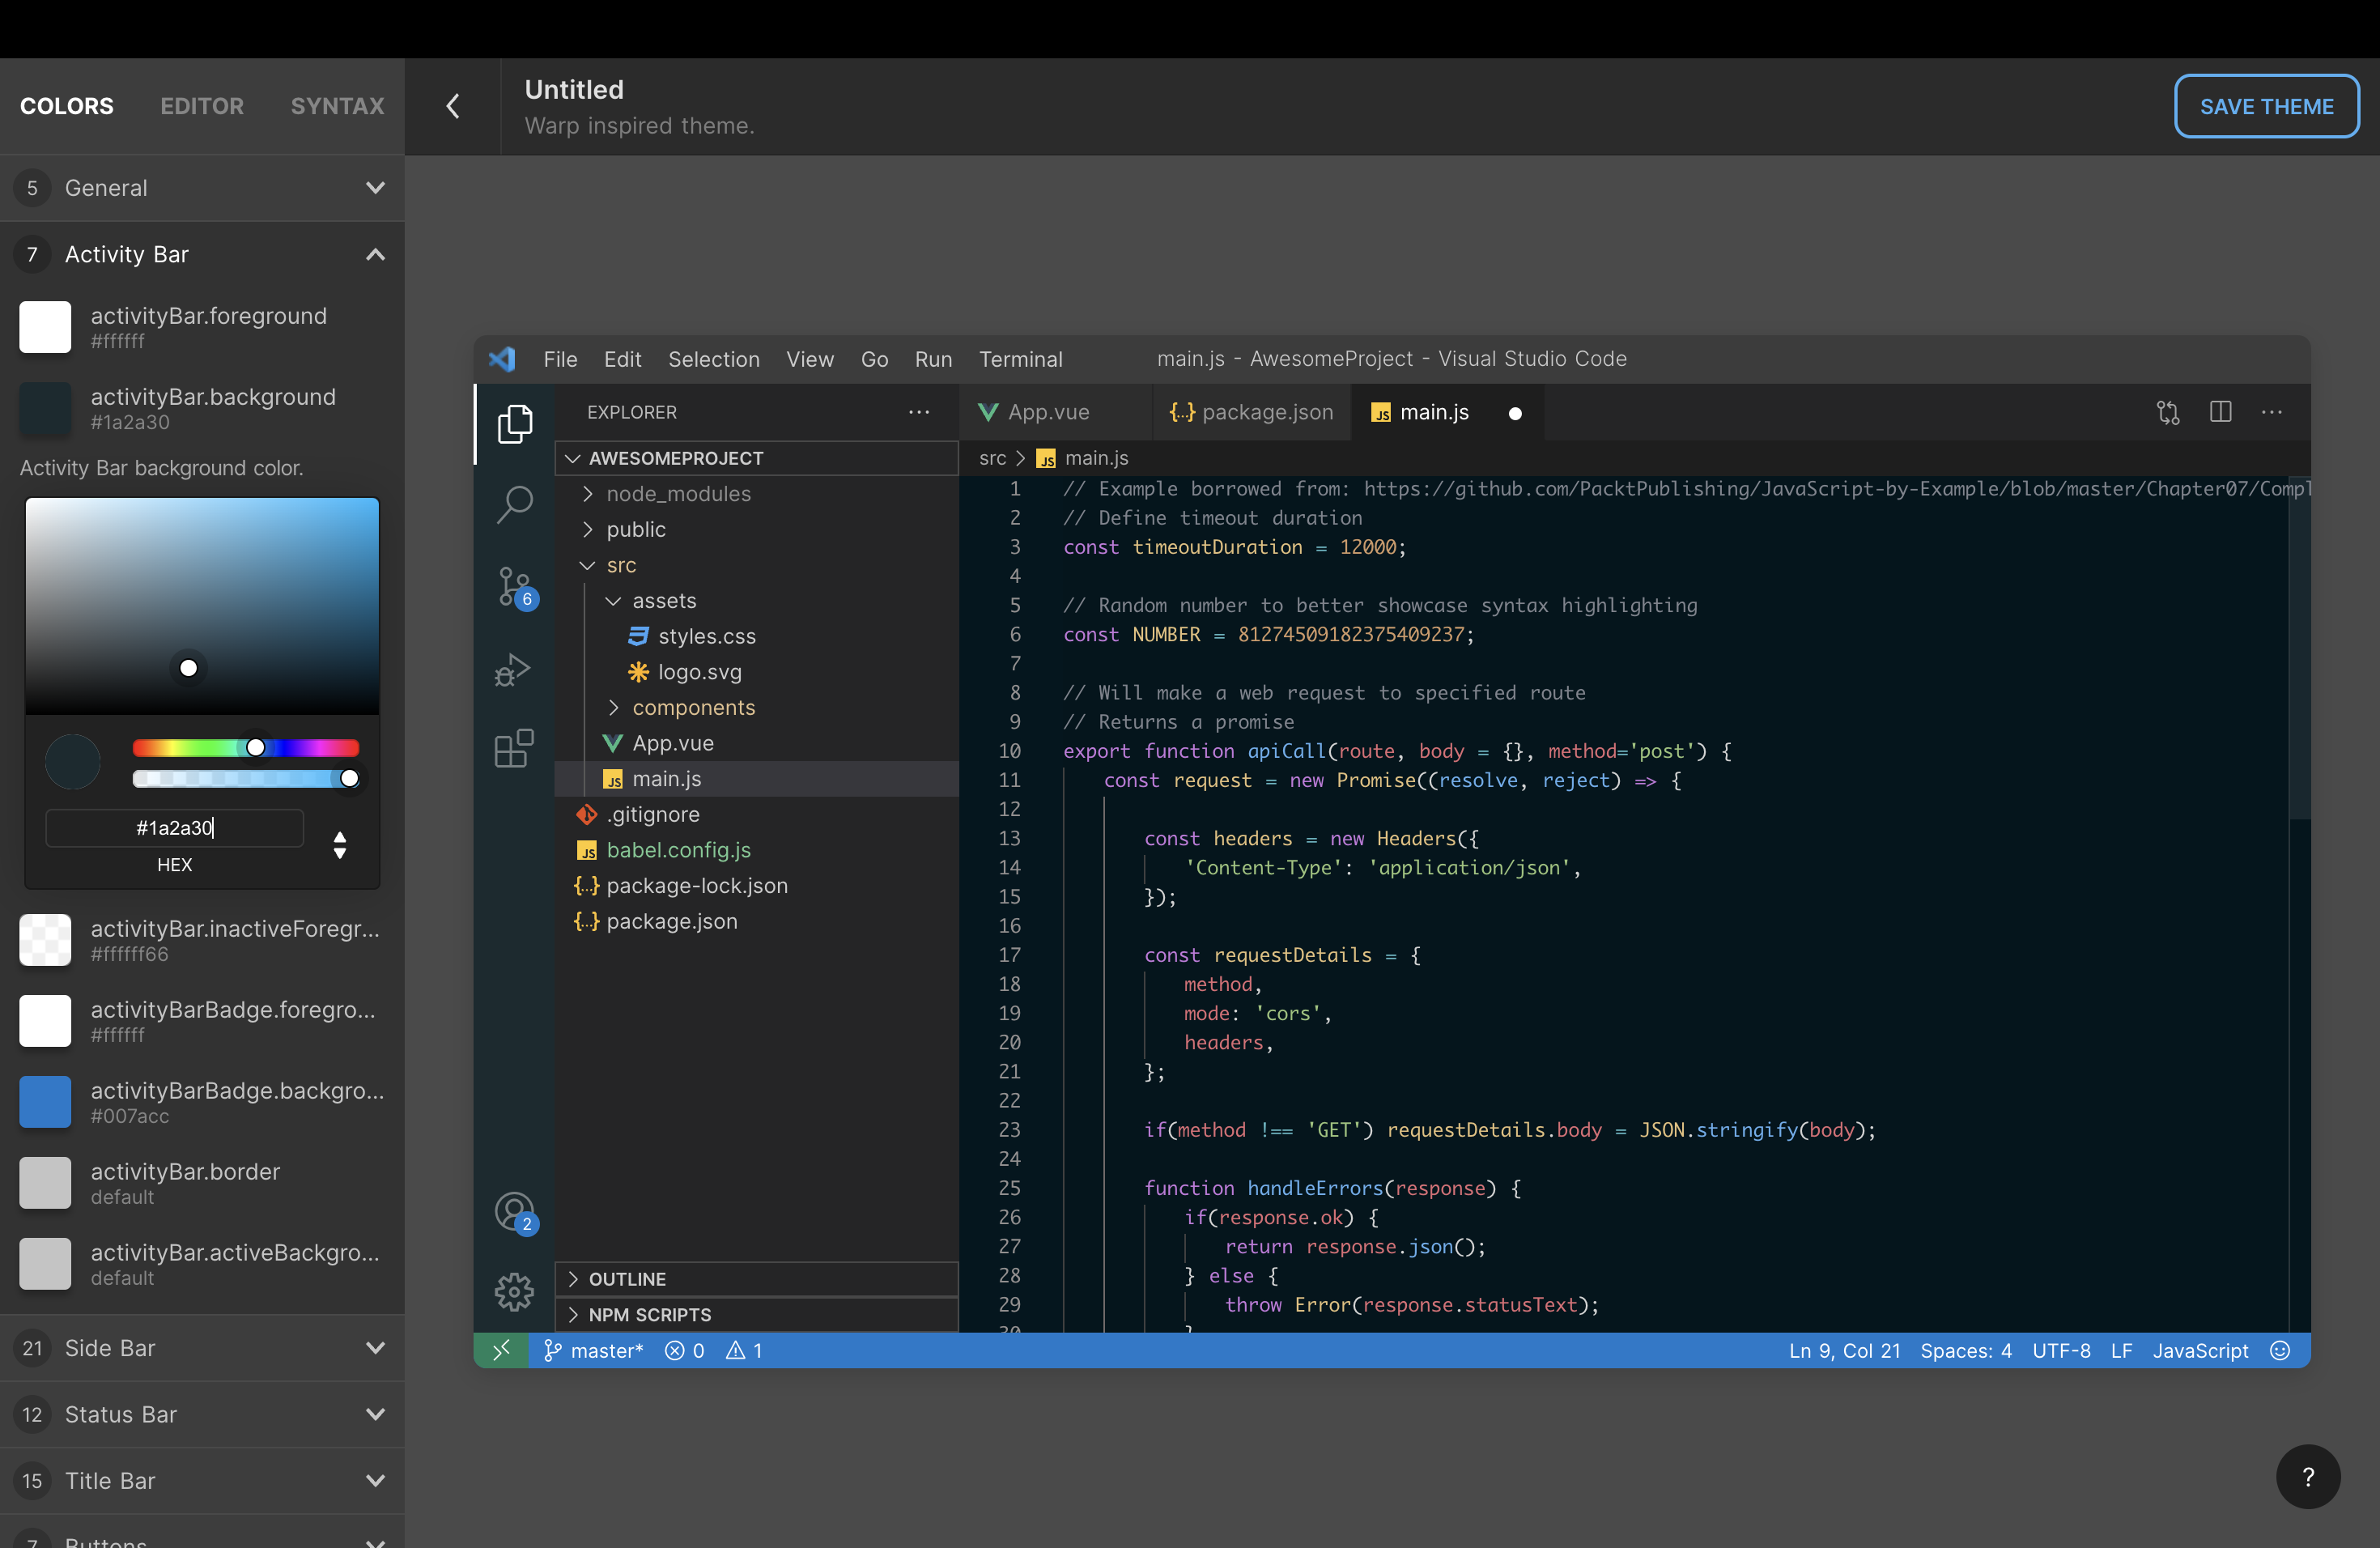Image resolution: width=2380 pixels, height=1548 pixels.
Task: Open the Extensions icon in activity bar
Action: [514, 748]
